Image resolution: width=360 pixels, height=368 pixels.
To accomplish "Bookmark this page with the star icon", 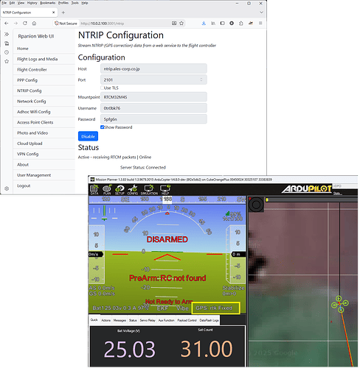I will click(x=181, y=24).
